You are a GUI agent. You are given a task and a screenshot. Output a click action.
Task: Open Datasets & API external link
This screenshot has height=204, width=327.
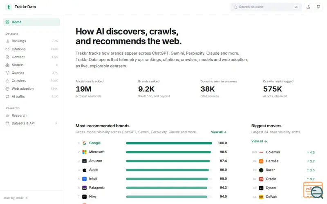[31, 124]
